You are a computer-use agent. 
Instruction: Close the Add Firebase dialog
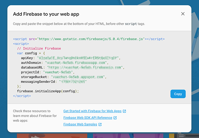pos(183,14)
